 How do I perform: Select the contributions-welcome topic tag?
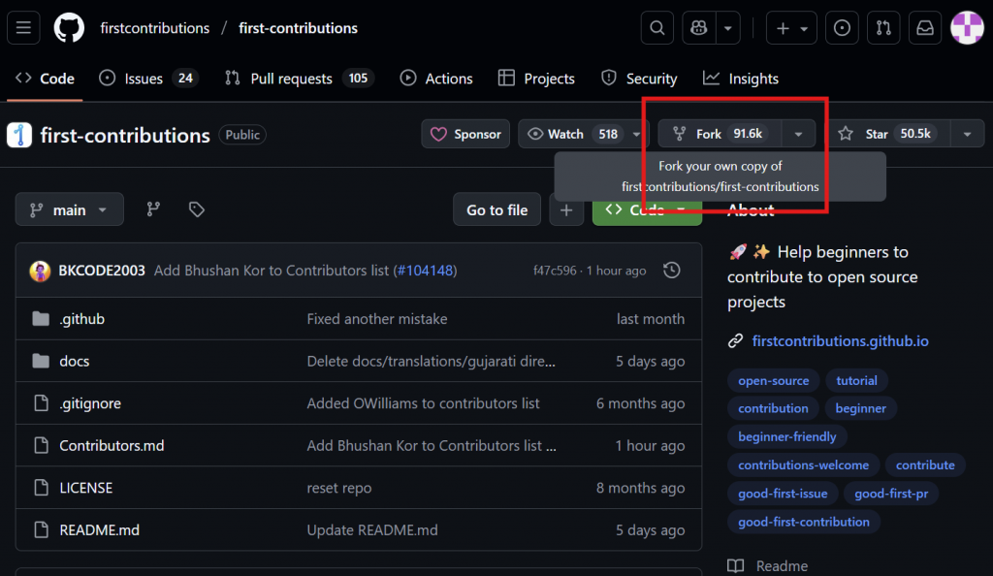pyautogui.click(x=803, y=465)
